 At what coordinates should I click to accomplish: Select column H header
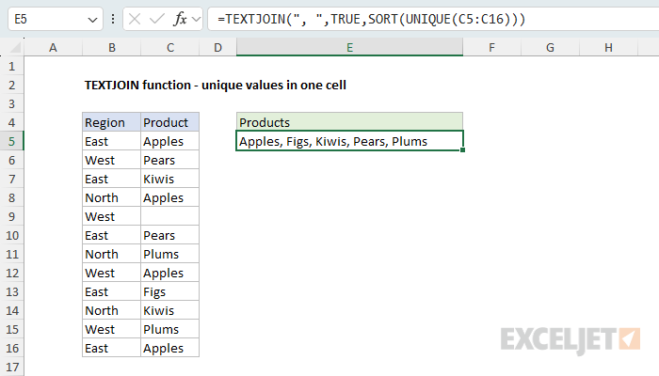click(x=608, y=47)
